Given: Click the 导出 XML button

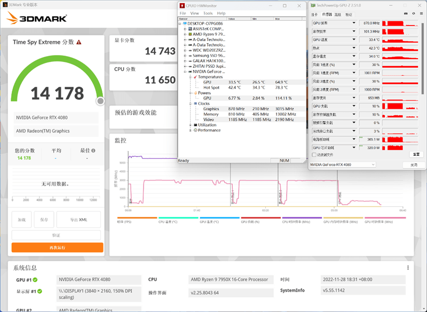Looking at the screenshot, I should [x=78, y=220].
